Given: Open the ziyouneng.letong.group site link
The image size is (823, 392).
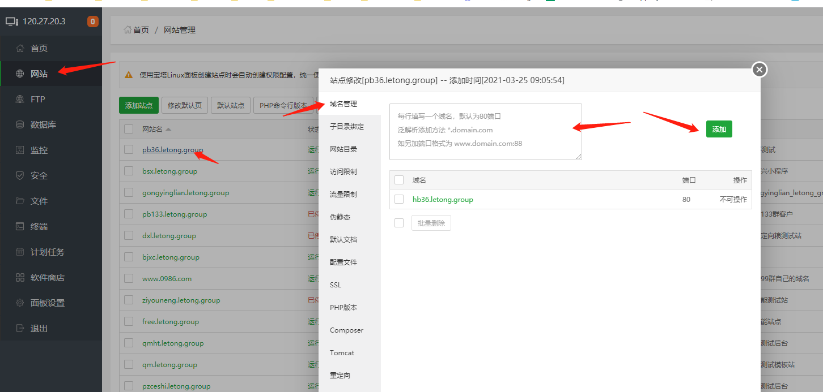Looking at the screenshot, I should tap(181, 300).
